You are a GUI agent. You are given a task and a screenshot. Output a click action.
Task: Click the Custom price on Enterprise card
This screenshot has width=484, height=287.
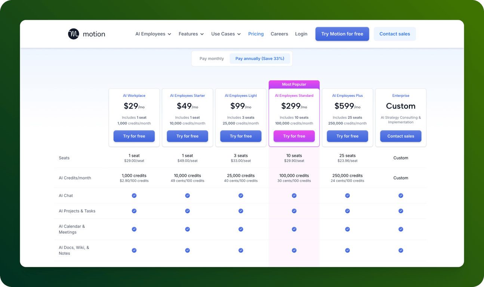pyautogui.click(x=401, y=106)
